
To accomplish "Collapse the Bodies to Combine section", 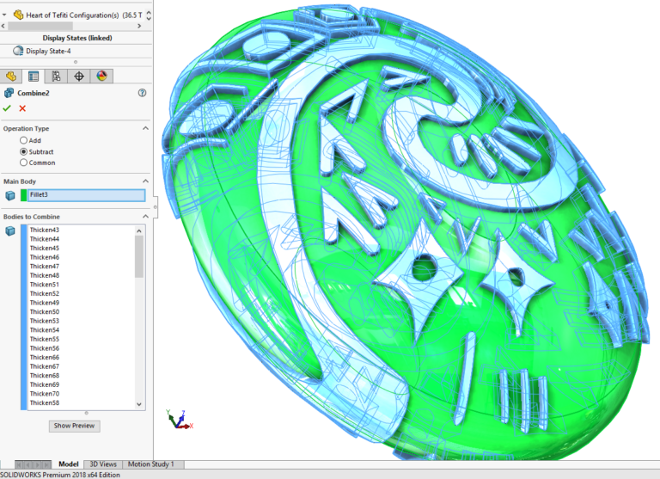I will click(x=145, y=217).
